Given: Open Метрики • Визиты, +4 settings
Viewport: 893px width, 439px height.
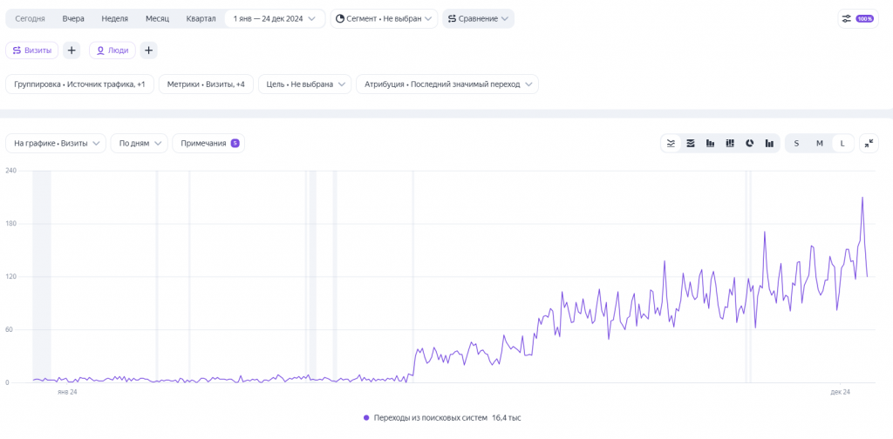Looking at the screenshot, I should pyautogui.click(x=206, y=84).
